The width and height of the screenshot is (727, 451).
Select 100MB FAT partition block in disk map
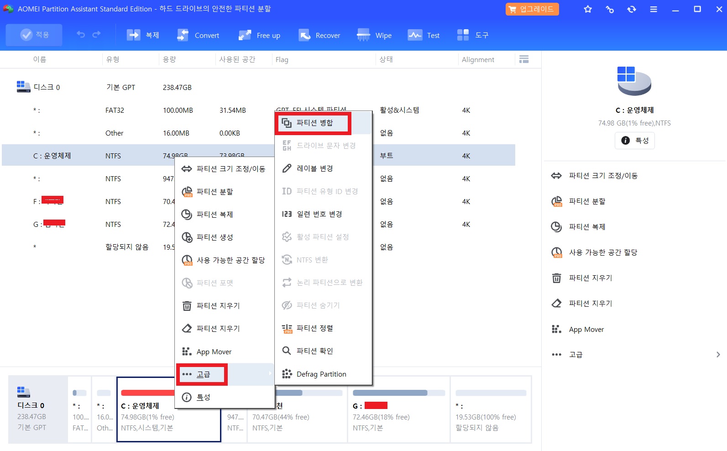[79, 409]
